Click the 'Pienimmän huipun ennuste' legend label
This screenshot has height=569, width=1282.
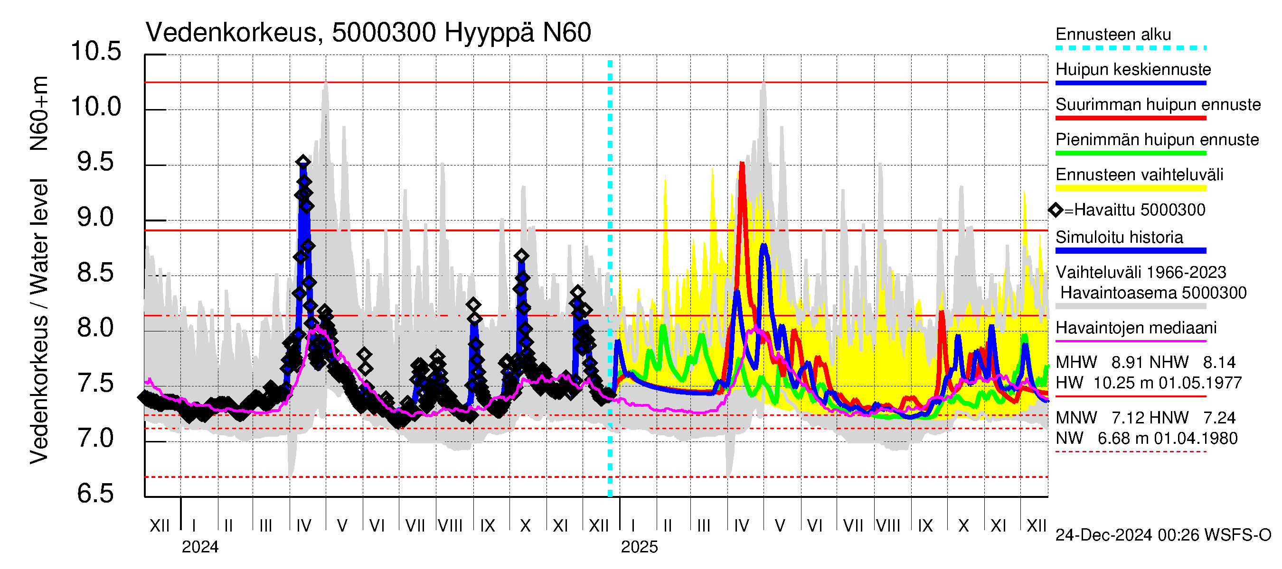tap(1157, 139)
